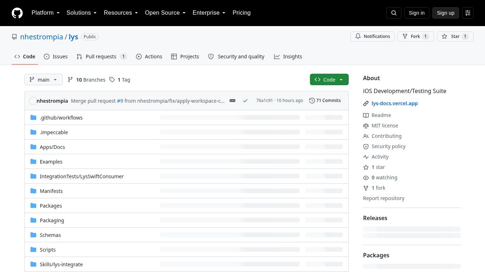Click the Scripts folder icon
Screen dimensions: 485x272
click(x=33, y=249)
